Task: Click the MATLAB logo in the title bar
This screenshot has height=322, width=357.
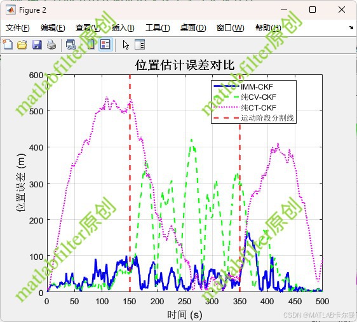Action: pyautogui.click(x=10, y=10)
